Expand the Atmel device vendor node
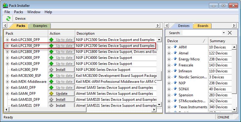The height and width of the screenshot is (122, 241). 169,53
